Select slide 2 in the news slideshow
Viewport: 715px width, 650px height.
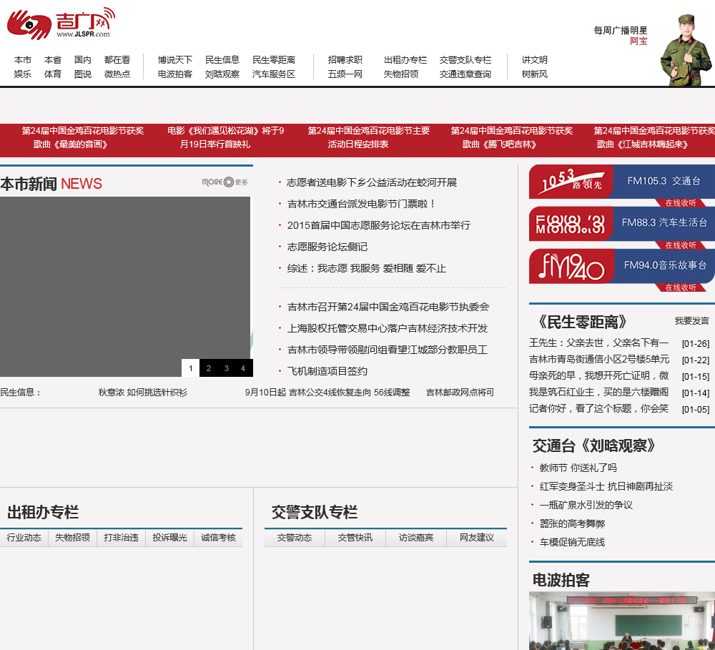click(208, 368)
